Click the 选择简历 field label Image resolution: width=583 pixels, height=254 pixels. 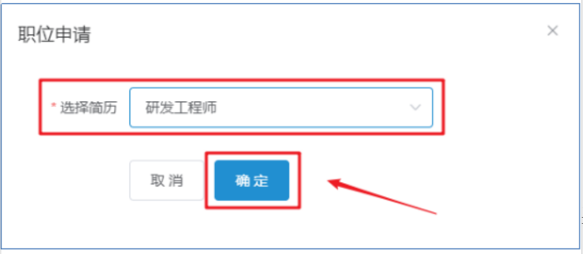click(88, 108)
